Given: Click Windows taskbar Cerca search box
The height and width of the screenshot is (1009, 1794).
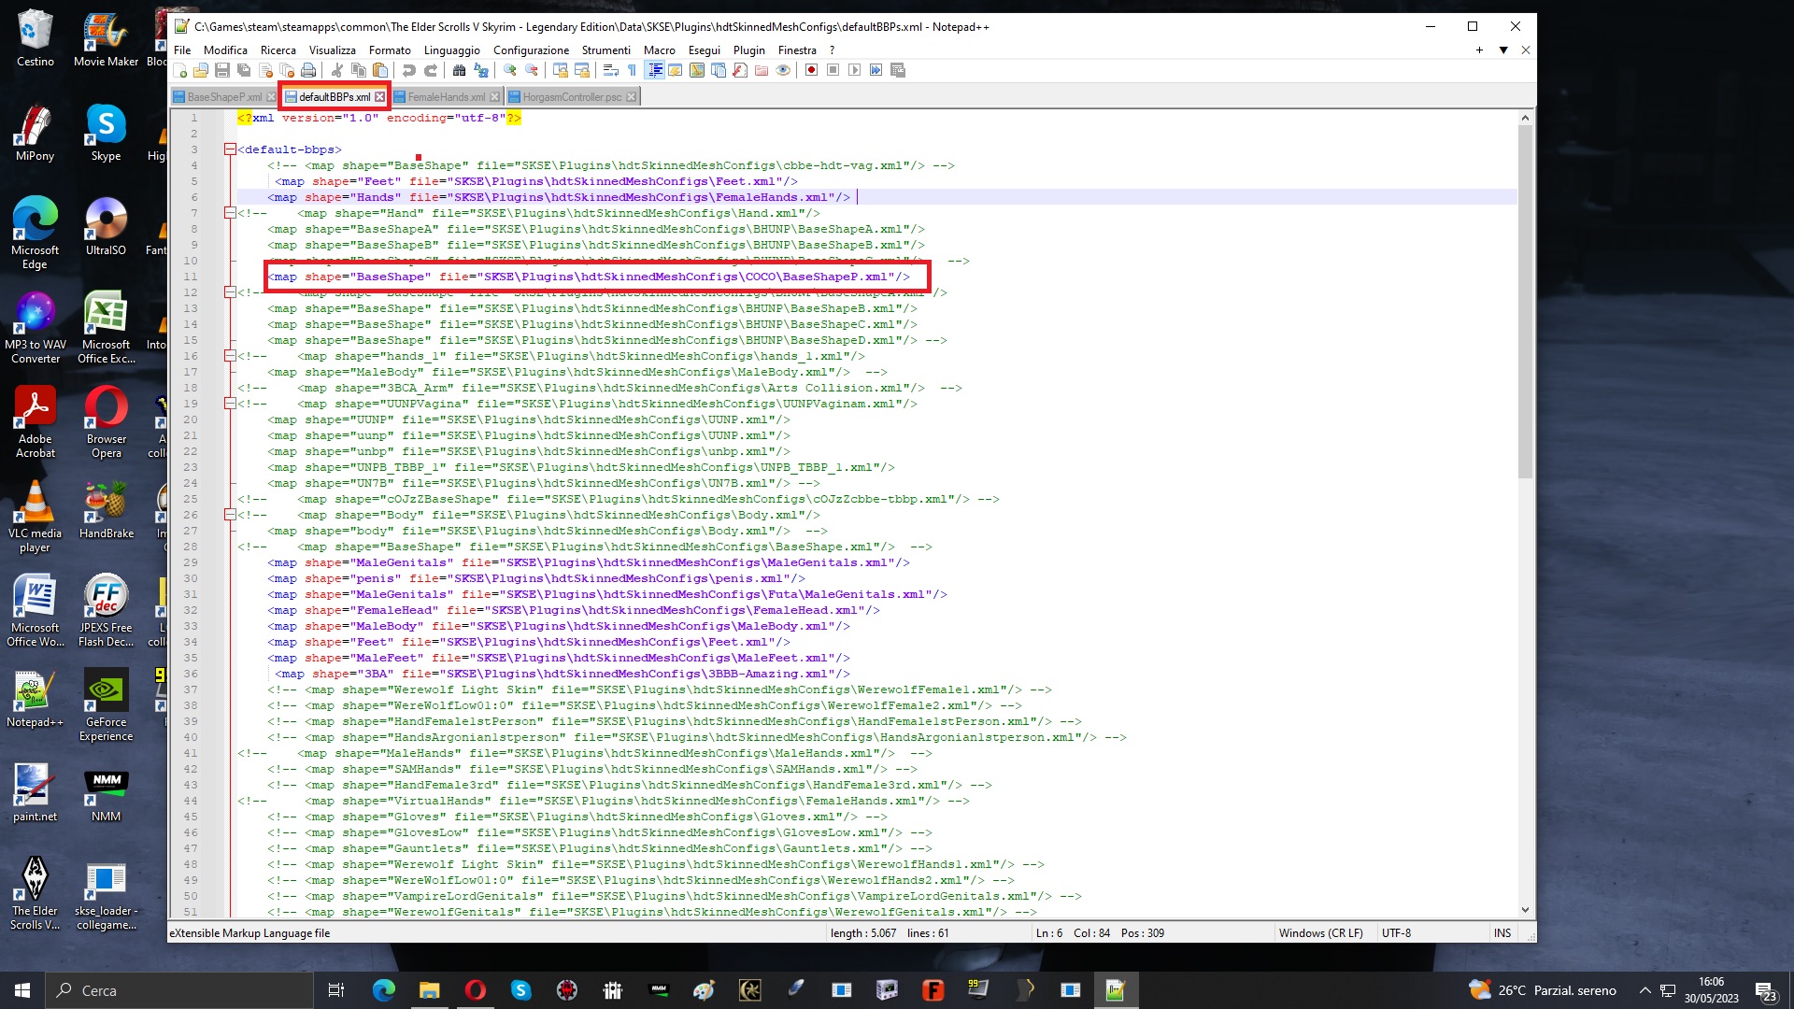Looking at the screenshot, I should [178, 990].
